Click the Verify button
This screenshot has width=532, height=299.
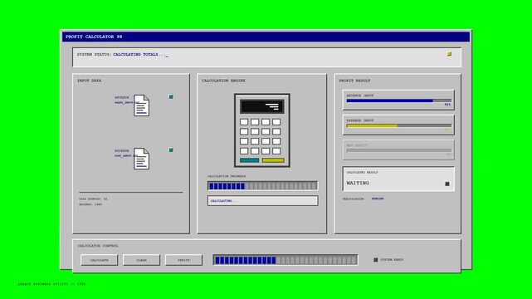(183, 260)
